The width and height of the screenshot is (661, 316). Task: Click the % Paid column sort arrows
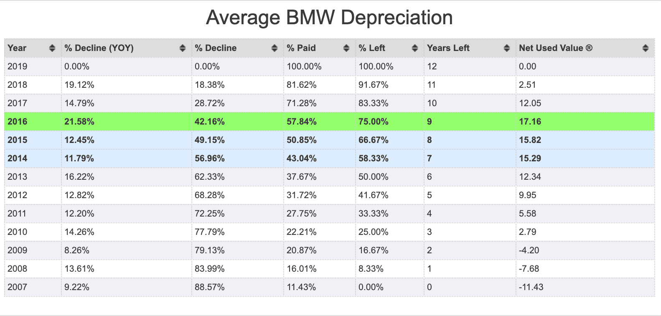[346, 48]
